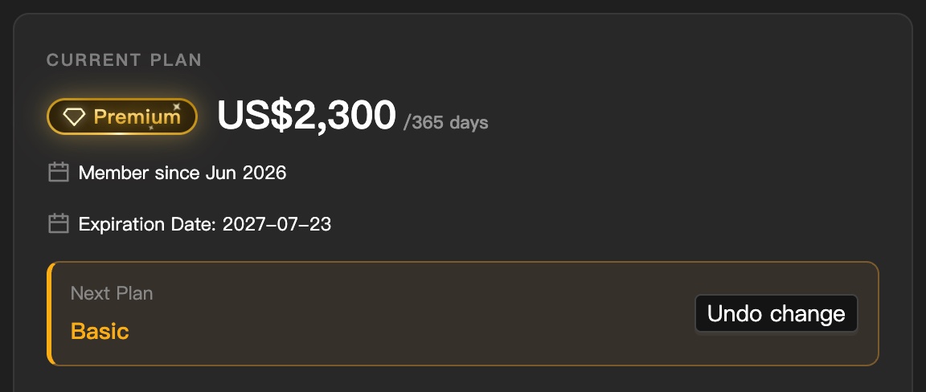This screenshot has width=926, height=392.
Task: Select the Basic plan name
Action: [x=100, y=331]
